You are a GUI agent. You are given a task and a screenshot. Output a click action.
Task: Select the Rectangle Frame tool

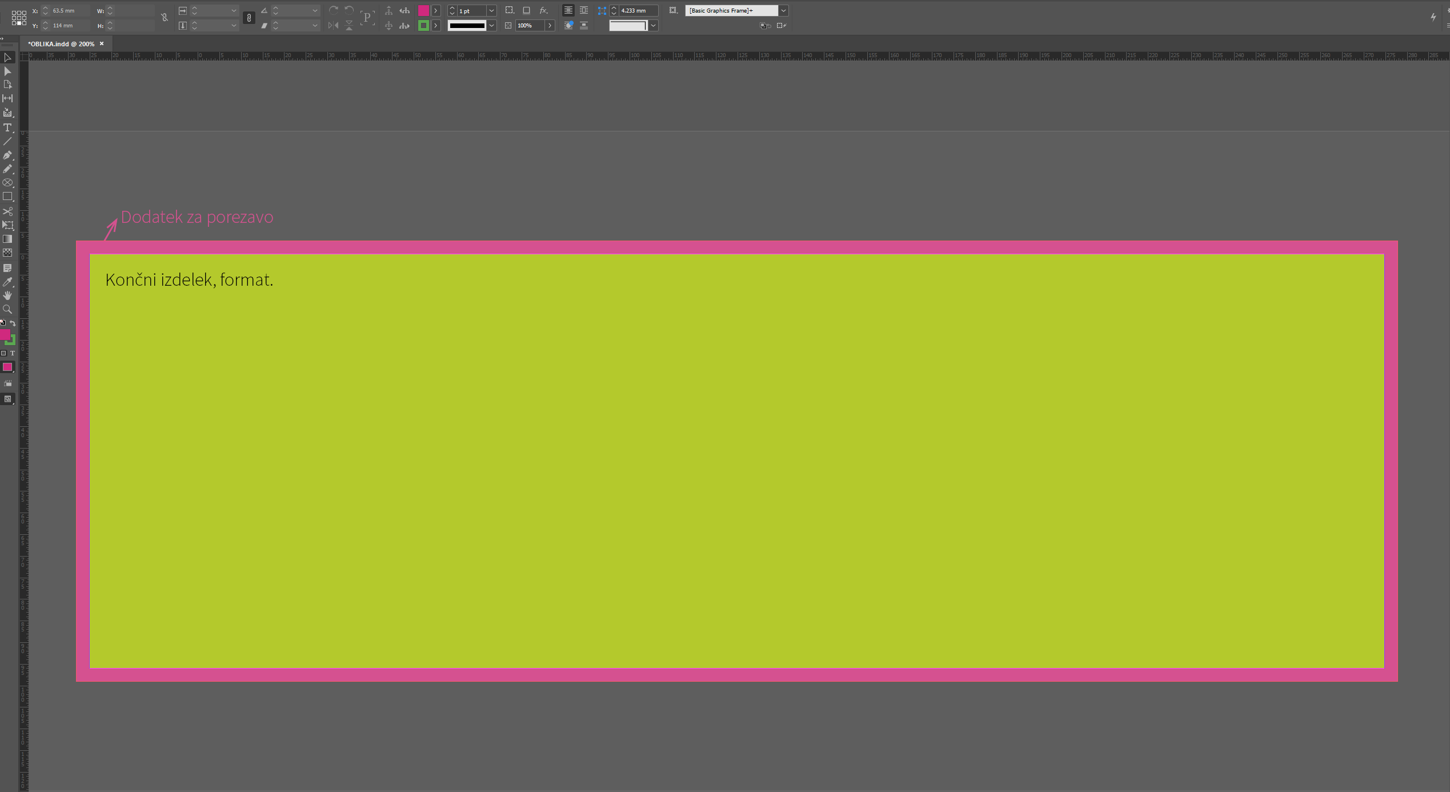point(7,183)
